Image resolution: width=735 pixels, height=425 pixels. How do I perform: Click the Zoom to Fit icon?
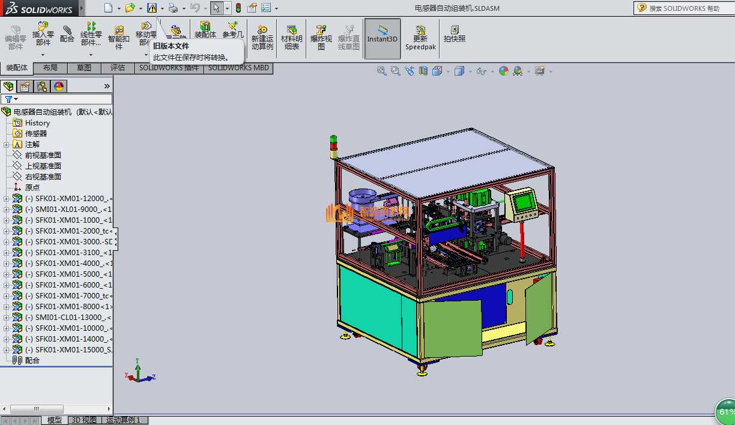pos(381,71)
